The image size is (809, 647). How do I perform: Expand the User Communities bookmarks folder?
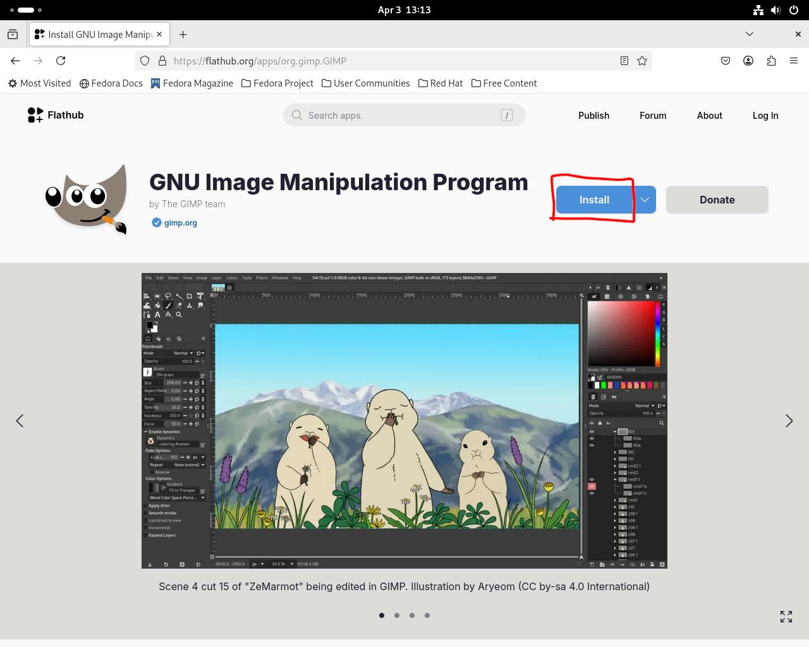pos(365,83)
